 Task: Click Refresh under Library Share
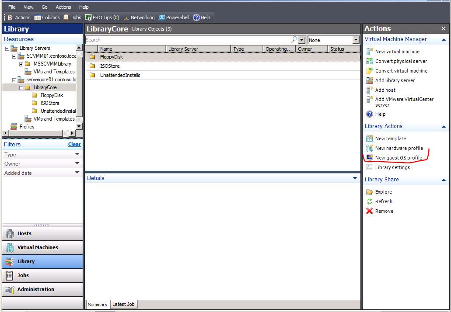pos(379,201)
